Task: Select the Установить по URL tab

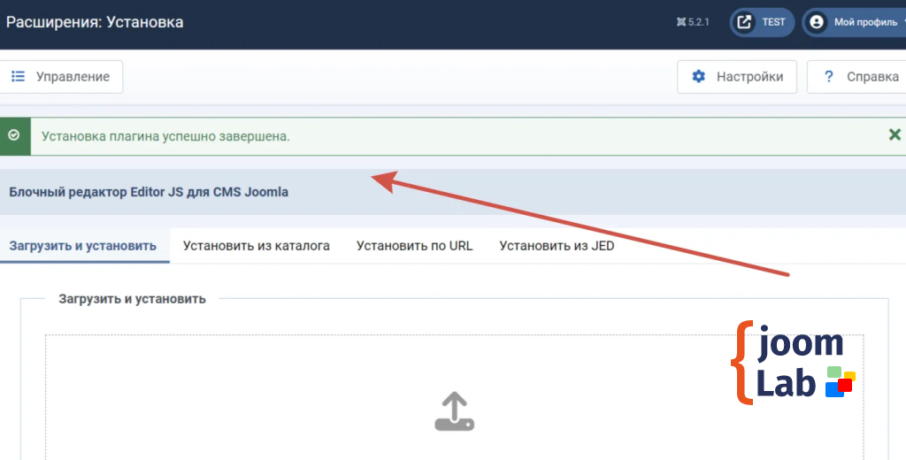Action: tap(414, 246)
